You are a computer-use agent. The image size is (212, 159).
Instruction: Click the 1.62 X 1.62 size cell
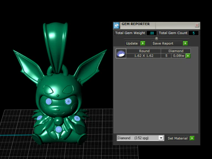pos(144,56)
